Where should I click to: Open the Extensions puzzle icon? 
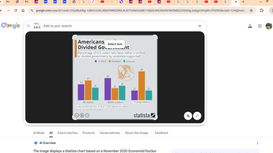[x=261, y=11]
